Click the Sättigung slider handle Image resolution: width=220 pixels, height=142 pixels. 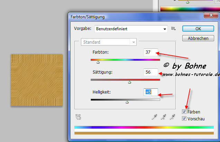(129, 82)
